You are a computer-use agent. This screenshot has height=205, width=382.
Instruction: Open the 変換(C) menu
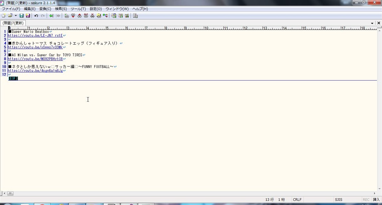(45, 9)
